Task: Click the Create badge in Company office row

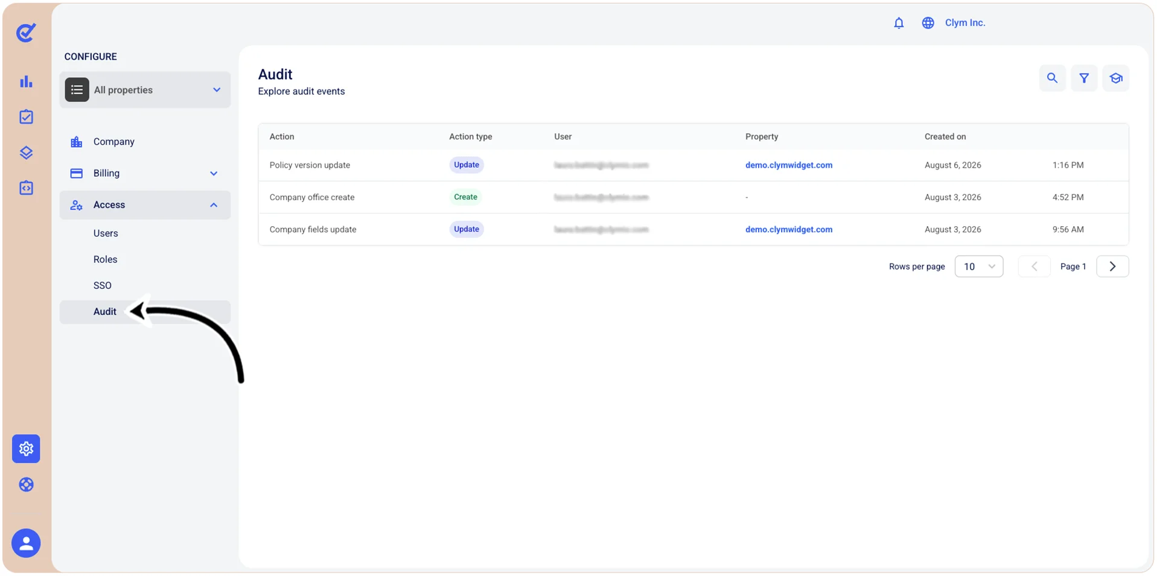Action: 465,197
